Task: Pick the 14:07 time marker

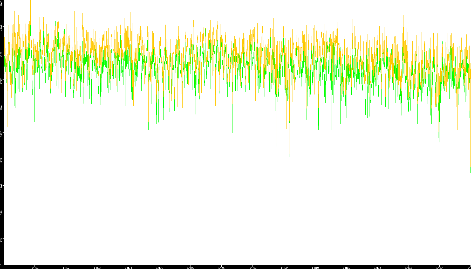Action: [x=222, y=268]
